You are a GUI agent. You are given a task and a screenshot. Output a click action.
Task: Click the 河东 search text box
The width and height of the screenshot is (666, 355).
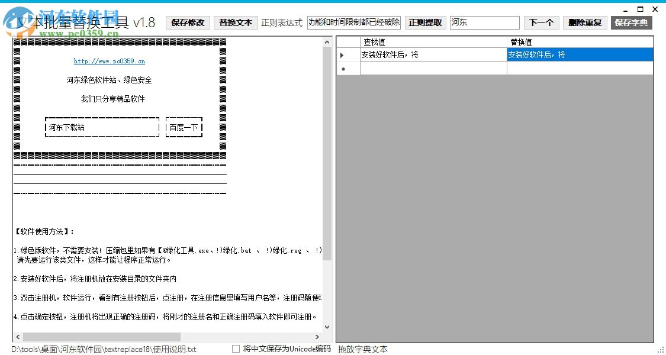pyautogui.click(x=484, y=22)
